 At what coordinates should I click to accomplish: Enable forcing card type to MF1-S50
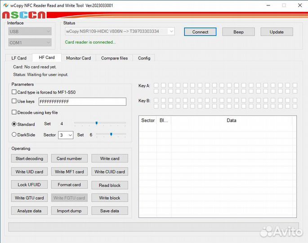click(x=14, y=92)
